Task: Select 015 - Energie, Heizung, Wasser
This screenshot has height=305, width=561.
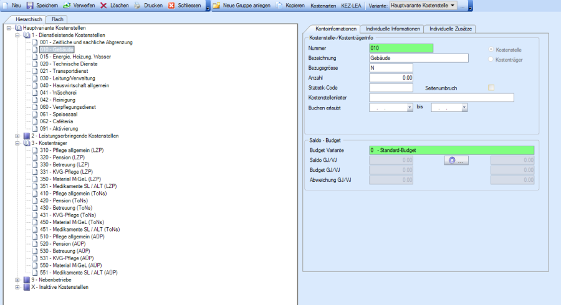Action: [x=75, y=57]
